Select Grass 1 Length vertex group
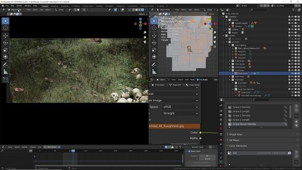The image size is (302, 170). tap(241, 119)
